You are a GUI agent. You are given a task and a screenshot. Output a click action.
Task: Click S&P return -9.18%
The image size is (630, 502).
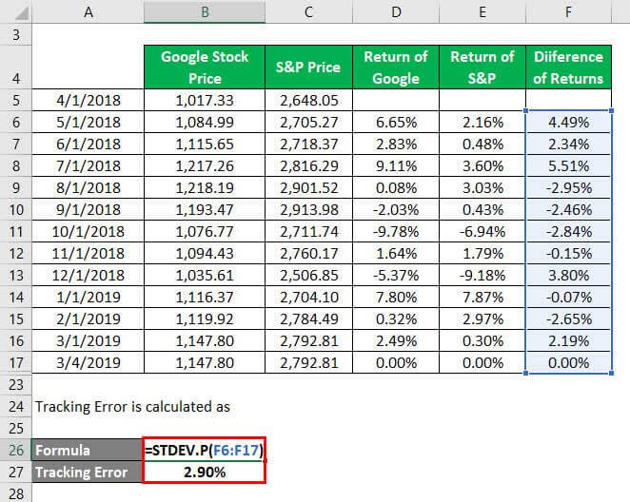click(482, 276)
